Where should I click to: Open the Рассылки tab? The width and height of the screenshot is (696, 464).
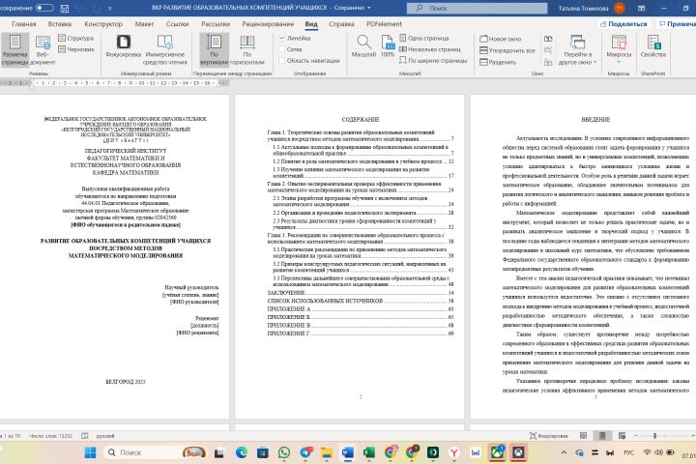point(216,24)
